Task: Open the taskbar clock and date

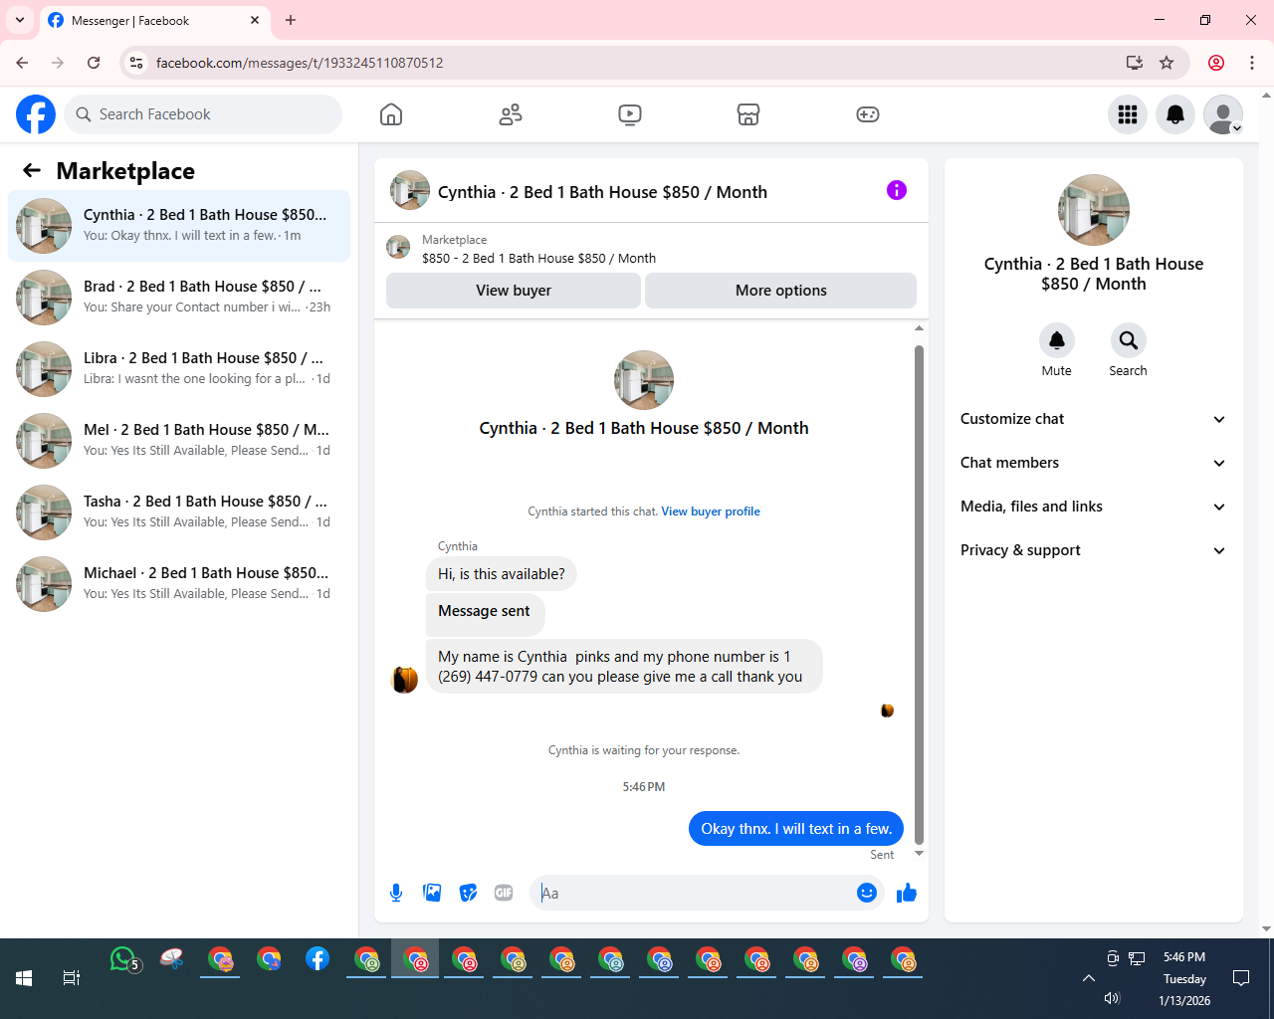Action: pos(1184,978)
